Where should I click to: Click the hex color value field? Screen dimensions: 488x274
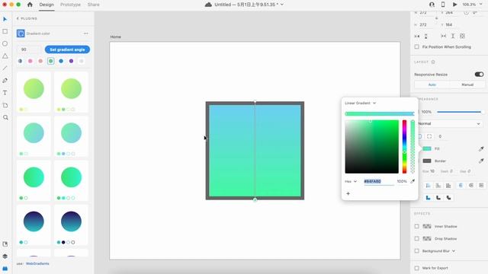click(x=379, y=181)
